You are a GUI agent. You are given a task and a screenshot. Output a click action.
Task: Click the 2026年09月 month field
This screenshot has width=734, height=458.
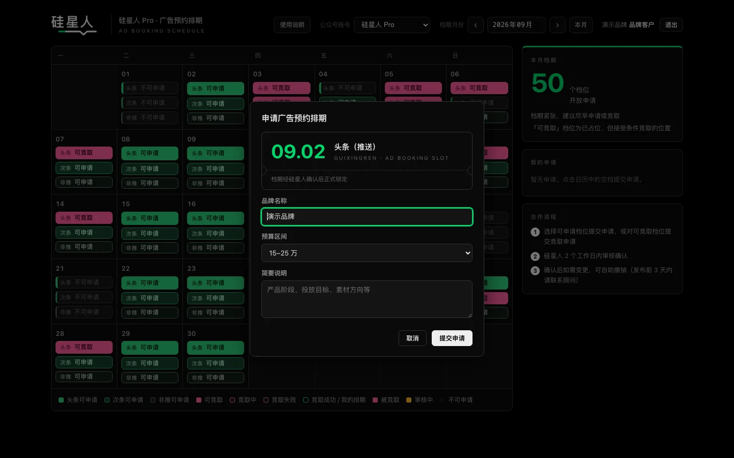[x=516, y=25]
